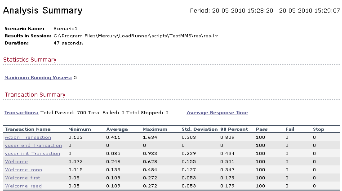Open the Average Response Time link
The width and height of the screenshot is (342, 191).
[217, 113]
